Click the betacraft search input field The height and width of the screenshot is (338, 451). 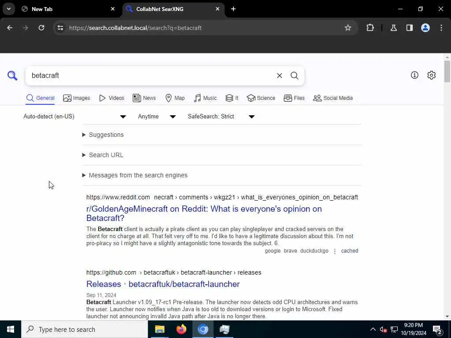tap(151, 76)
